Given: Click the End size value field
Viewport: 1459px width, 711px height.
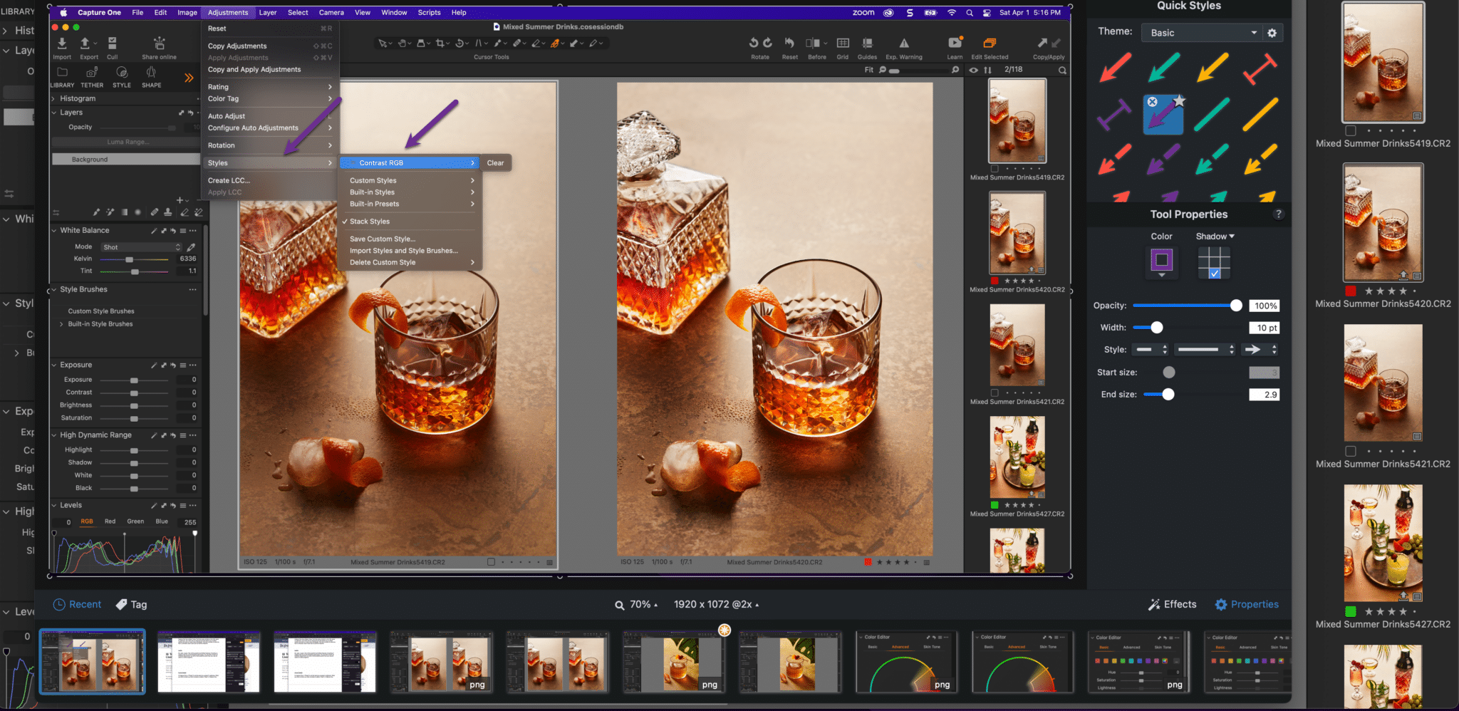Looking at the screenshot, I should (x=1264, y=394).
